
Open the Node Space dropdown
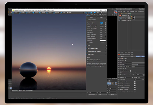124,9
